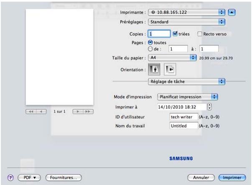Screen dimensions: 252x185
Task: Select the 'de' page range radio button
Action: click(x=150, y=49)
